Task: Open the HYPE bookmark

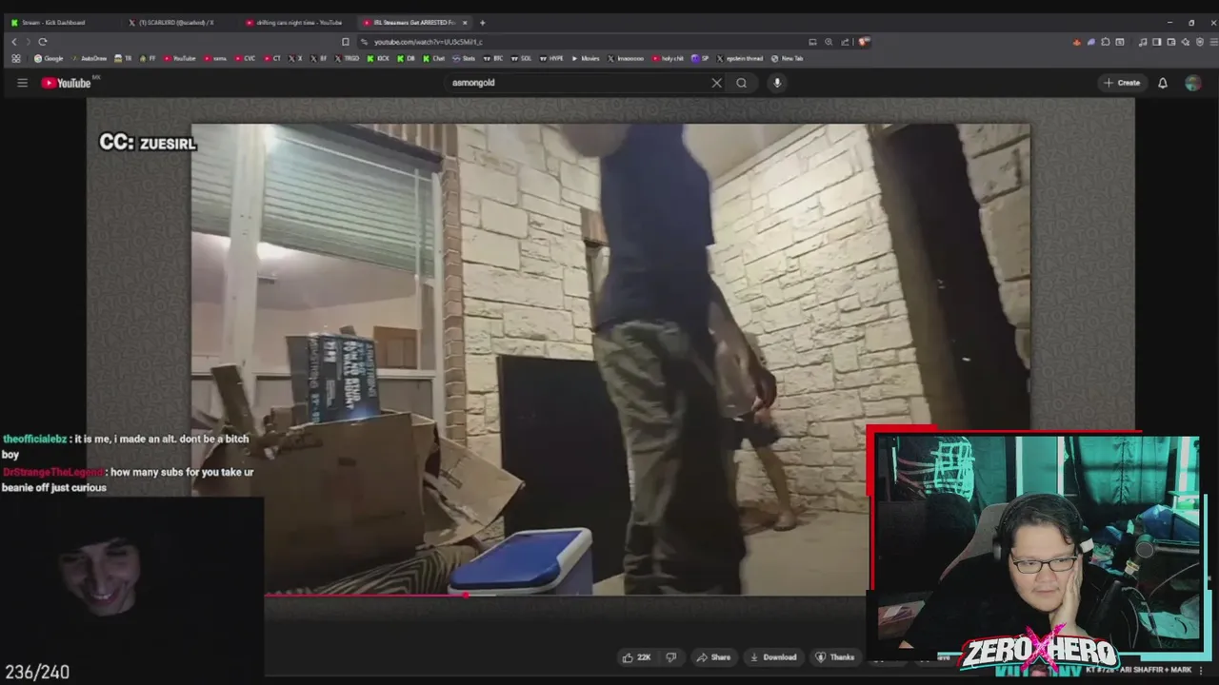Action: 550,58
